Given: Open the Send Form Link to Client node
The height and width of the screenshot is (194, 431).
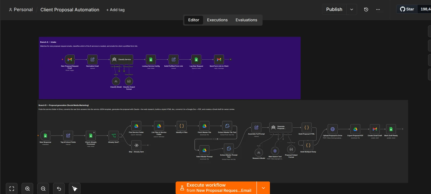Looking at the screenshot, I should click(219, 59).
